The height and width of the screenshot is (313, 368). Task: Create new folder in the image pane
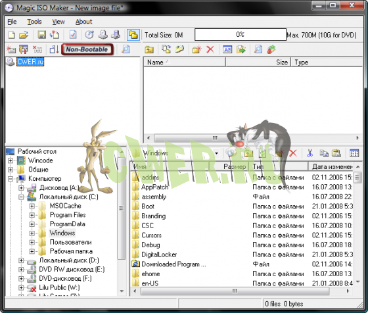pos(196,49)
